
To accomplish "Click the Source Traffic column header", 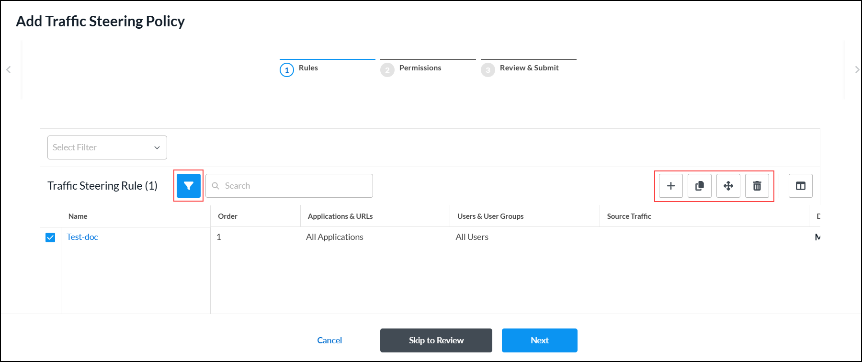I will pos(629,216).
